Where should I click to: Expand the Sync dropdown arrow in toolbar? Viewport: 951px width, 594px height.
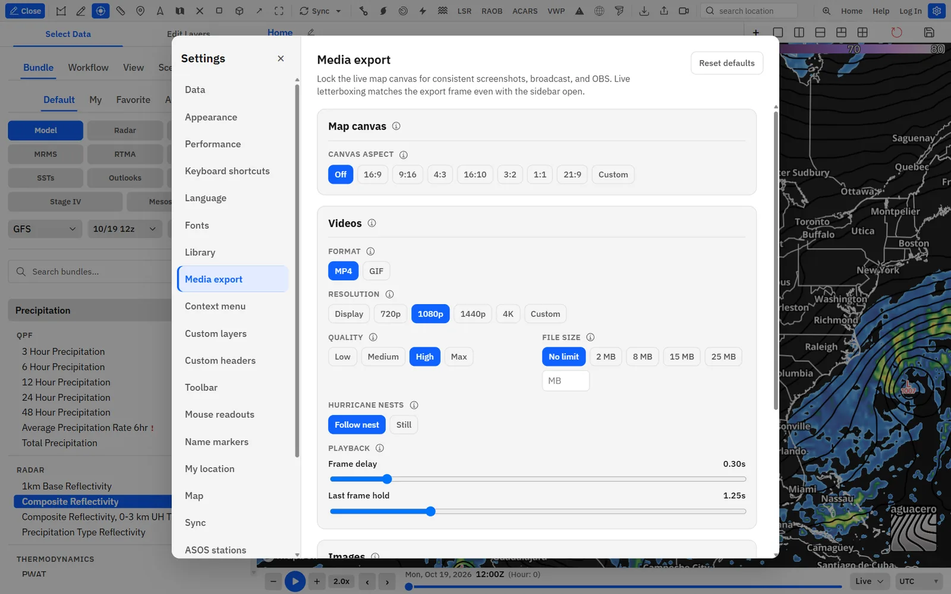339,11
